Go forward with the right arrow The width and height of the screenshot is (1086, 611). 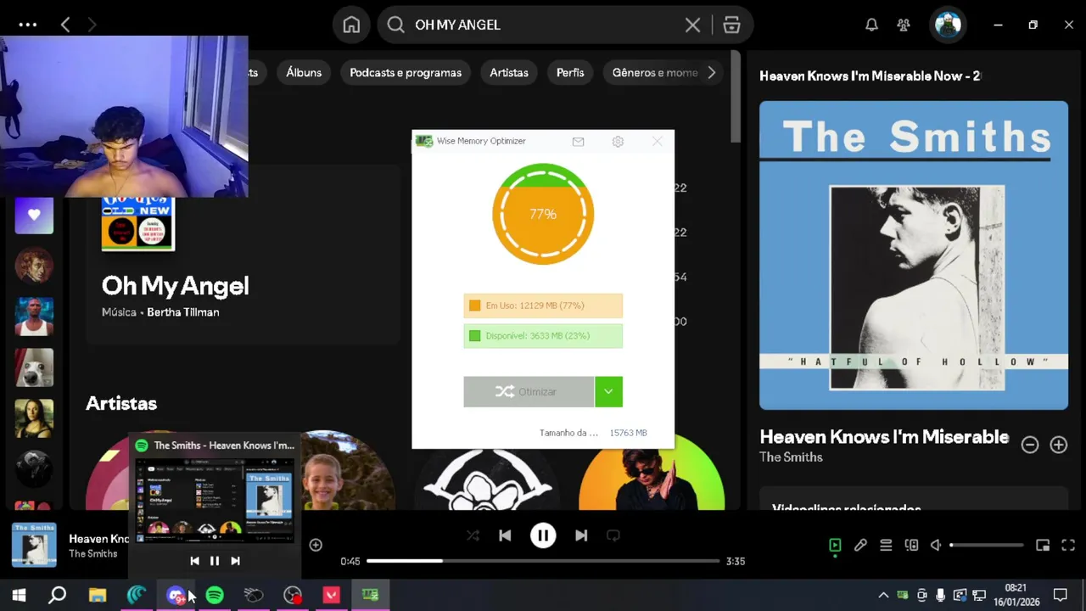(92, 25)
